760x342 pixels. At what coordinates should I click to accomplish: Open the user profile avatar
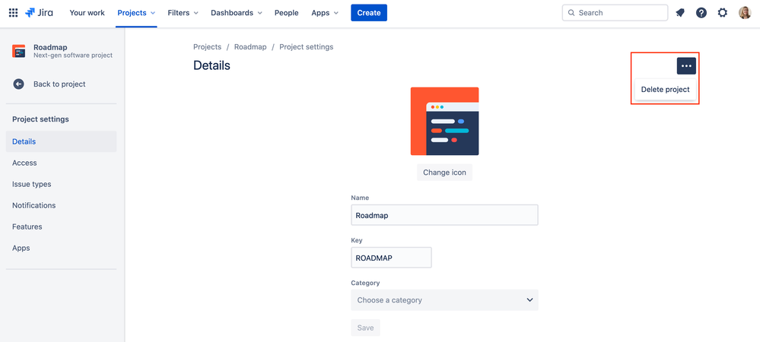(745, 13)
